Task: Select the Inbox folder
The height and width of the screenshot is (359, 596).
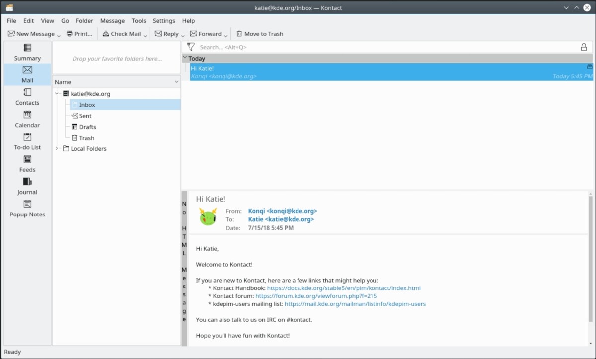Action: tap(125, 105)
